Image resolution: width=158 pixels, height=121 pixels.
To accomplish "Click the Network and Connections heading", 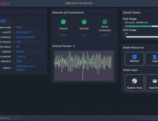I will pyautogui.click(x=68, y=13).
